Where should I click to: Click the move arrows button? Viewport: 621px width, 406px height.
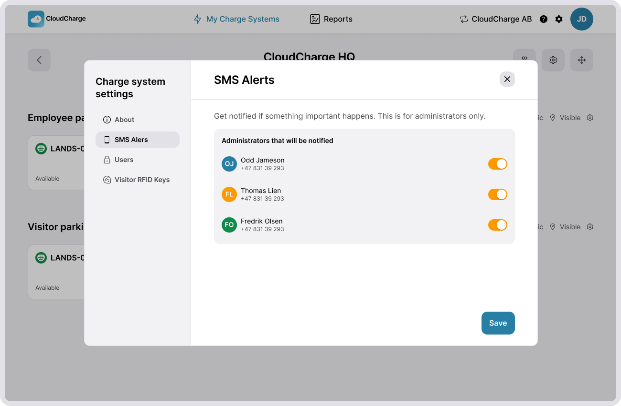(582, 60)
